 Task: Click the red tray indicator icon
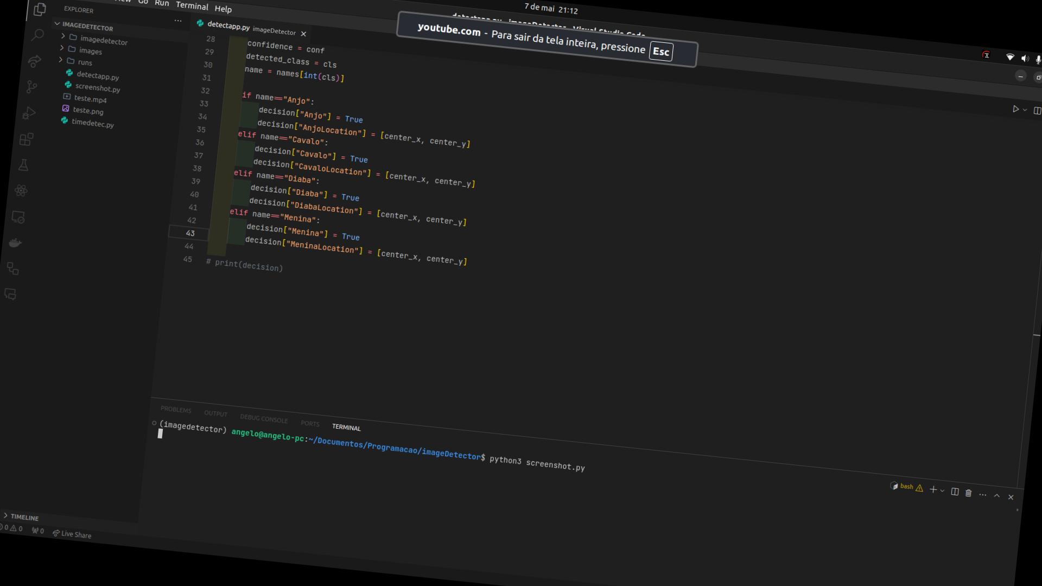click(x=986, y=55)
